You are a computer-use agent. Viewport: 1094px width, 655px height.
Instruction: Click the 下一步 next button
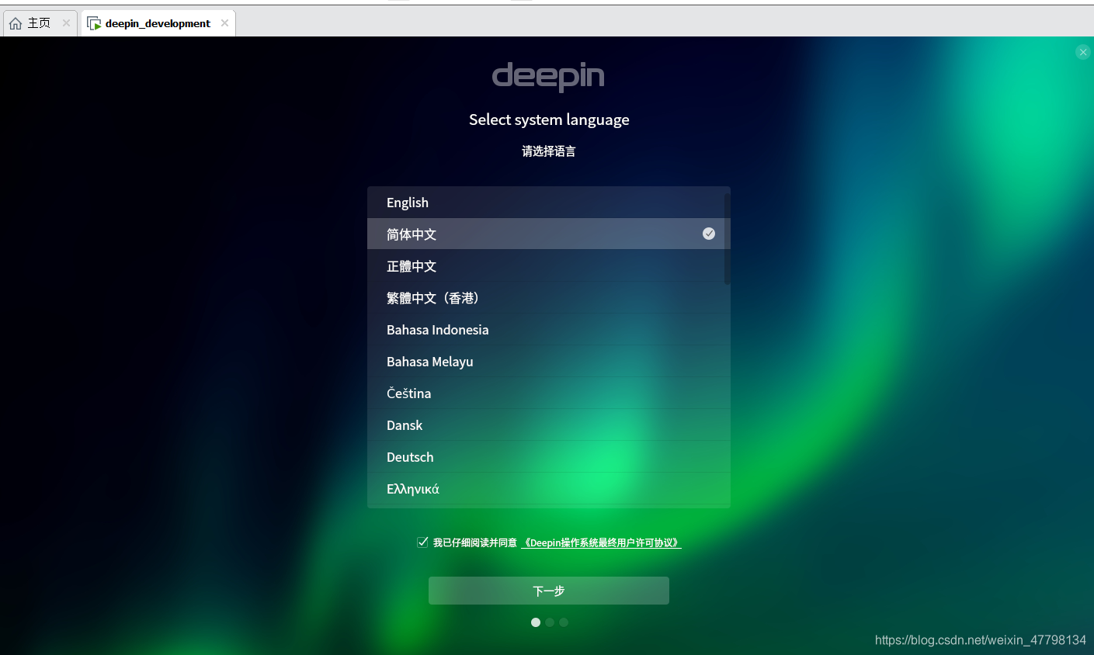point(548,591)
